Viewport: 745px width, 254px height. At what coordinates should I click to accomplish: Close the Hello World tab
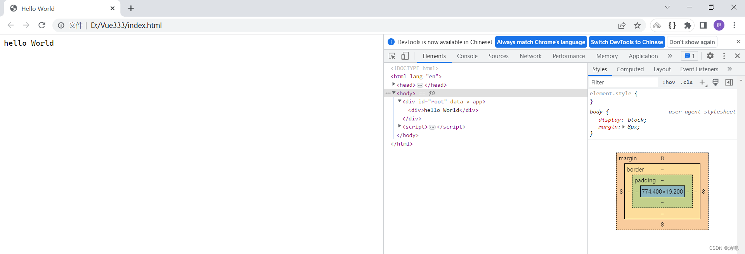(113, 8)
